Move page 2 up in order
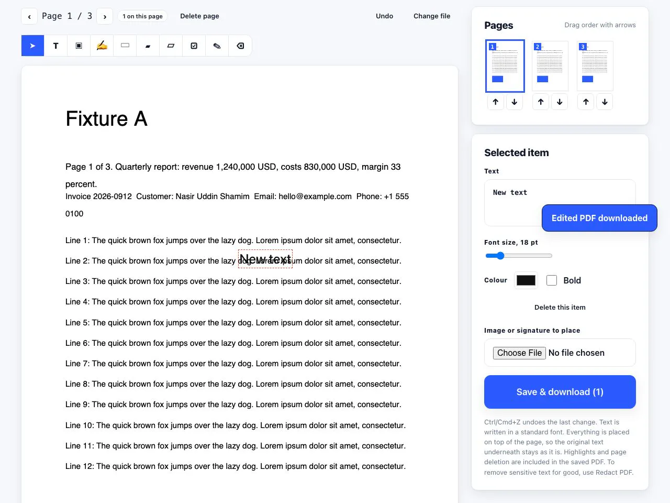Image resolution: width=670 pixels, height=503 pixels. 541,102
